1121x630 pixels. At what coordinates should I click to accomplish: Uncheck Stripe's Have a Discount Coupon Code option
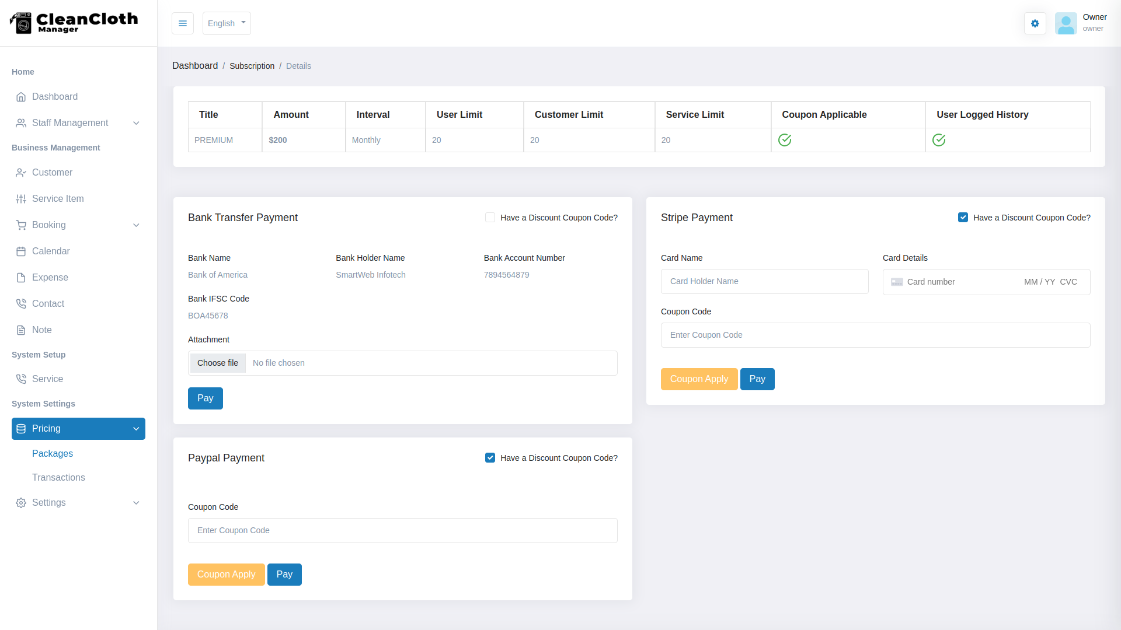click(x=963, y=217)
